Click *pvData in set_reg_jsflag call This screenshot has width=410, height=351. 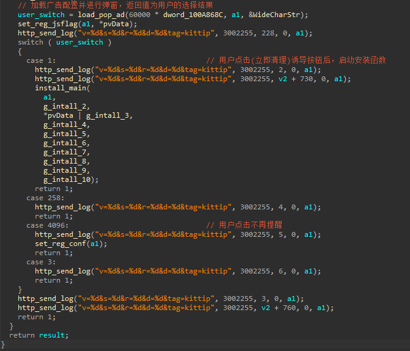(x=114, y=24)
